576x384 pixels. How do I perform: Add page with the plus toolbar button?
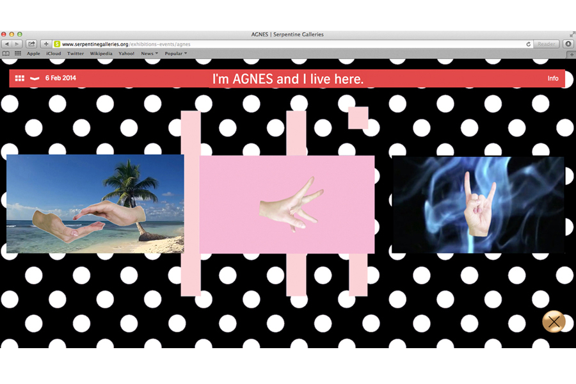click(46, 44)
